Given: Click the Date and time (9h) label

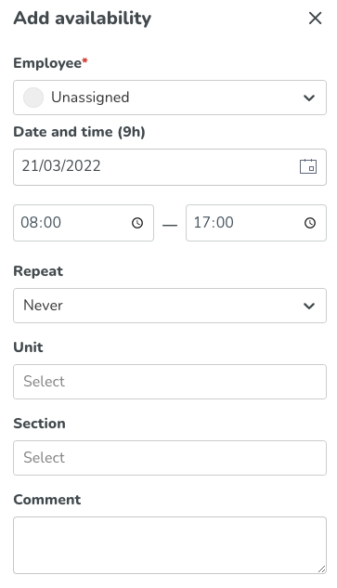Looking at the screenshot, I should [x=79, y=132].
